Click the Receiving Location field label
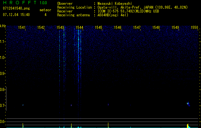 point(74,7)
